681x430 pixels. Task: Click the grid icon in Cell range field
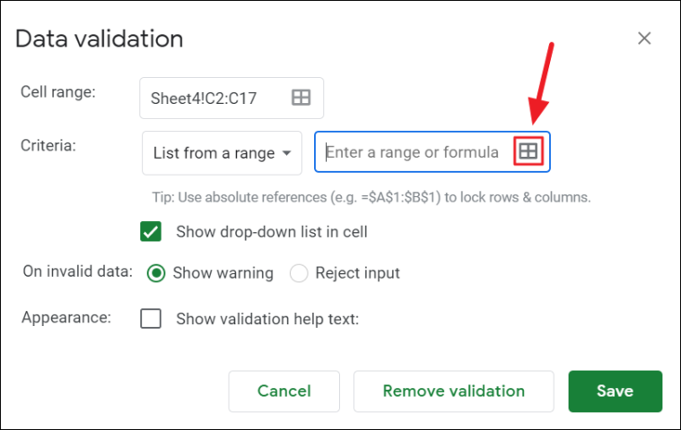(x=301, y=98)
